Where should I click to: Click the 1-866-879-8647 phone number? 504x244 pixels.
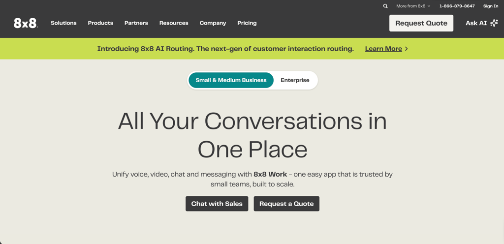tap(457, 6)
